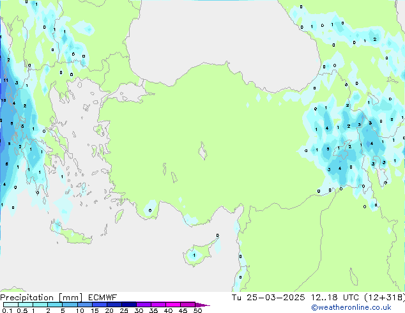Select the 10–15 mm legend swatch
Viewport: 405px width, 313px height.
coord(85,305)
